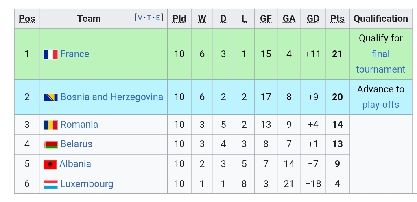This screenshot has width=417, height=202.
Task: Open the France team link
Action: coord(75,54)
